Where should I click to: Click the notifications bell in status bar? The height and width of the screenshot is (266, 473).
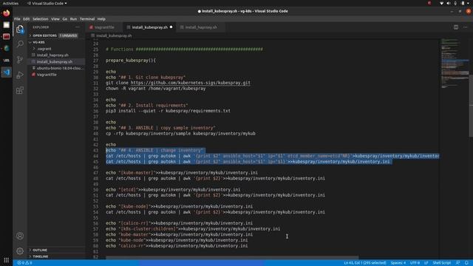[x=466, y=263]
